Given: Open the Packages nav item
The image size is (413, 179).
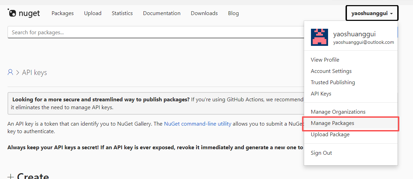Looking at the screenshot, I should (63, 13).
